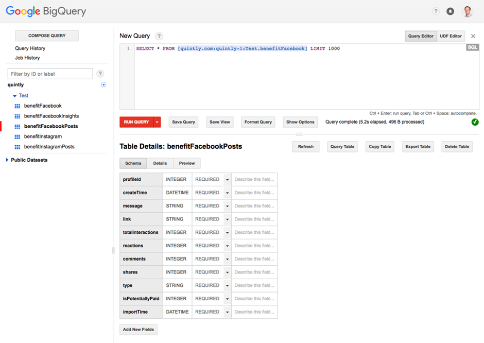Click table icon for benefitInstagramPosts

(18, 147)
